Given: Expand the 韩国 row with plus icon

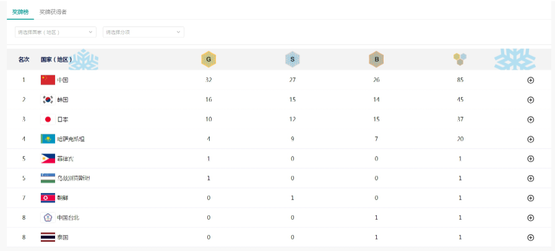Looking at the screenshot, I should tap(530, 100).
